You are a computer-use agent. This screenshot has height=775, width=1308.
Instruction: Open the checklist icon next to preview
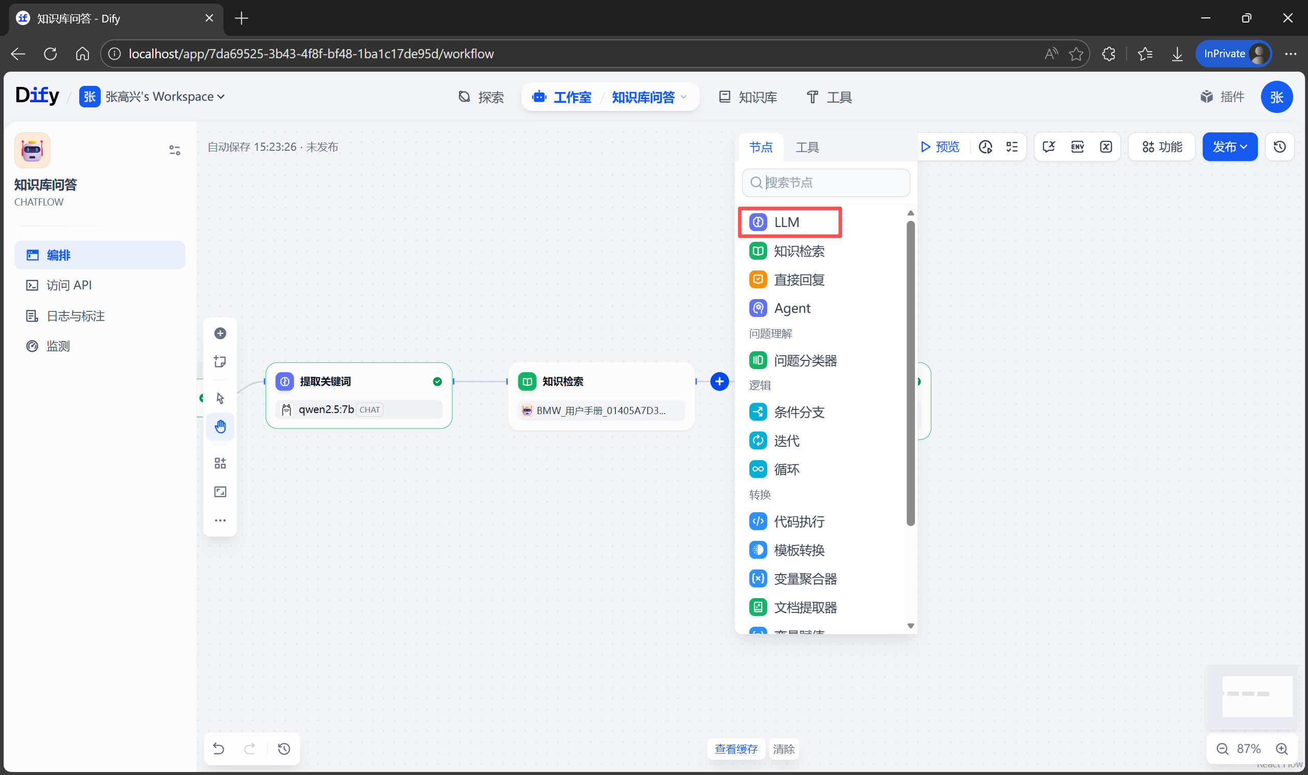click(x=1012, y=147)
